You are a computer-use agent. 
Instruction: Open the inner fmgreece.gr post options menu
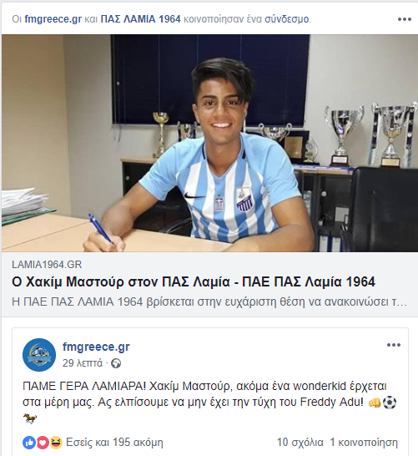pyautogui.click(x=394, y=345)
